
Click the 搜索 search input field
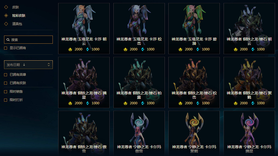[28, 40]
